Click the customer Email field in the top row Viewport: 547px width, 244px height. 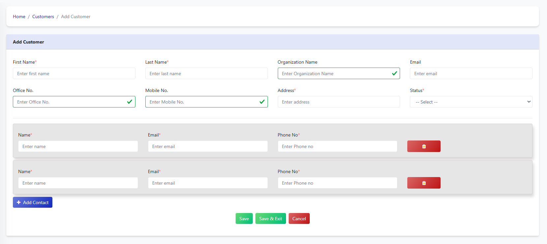point(471,74)
